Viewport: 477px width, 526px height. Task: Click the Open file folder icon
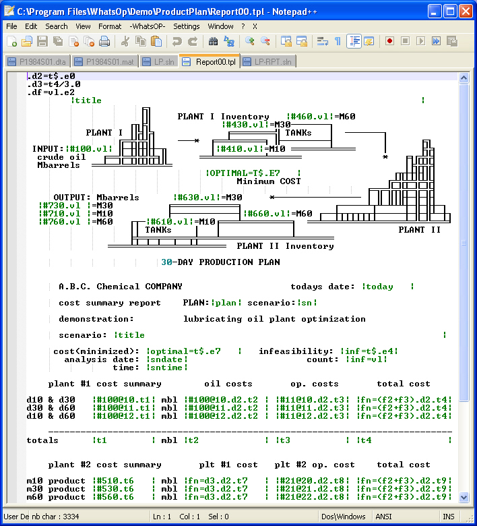(27, 42)
